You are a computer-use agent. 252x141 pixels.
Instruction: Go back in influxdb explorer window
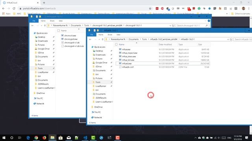pyautogui.click(x=90, y=39)
